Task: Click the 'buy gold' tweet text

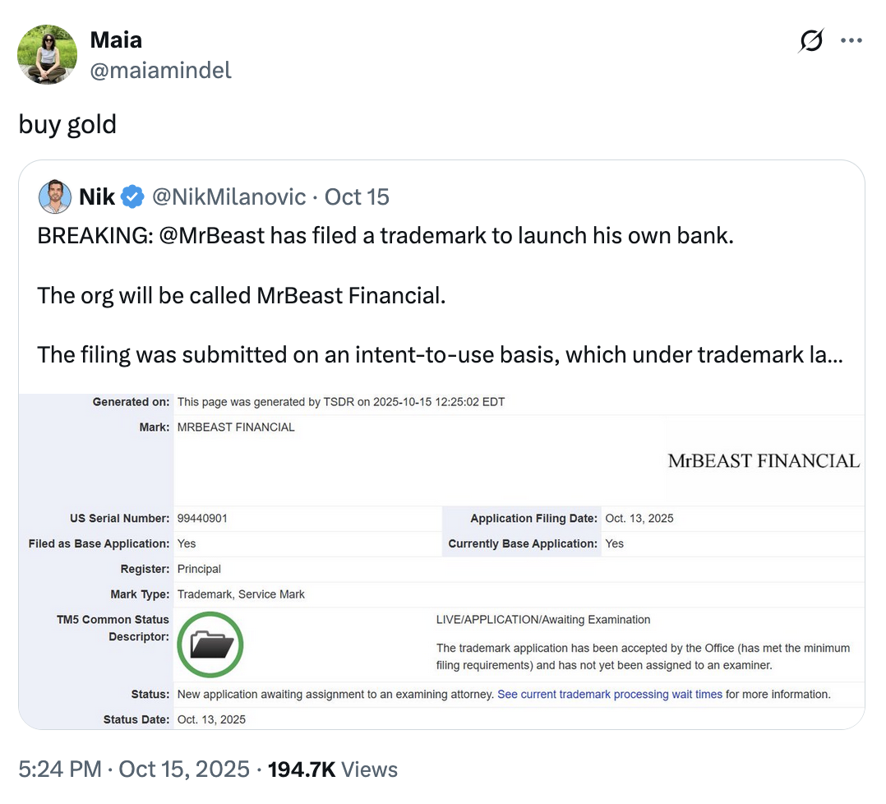Action: [x=67, y=125]
